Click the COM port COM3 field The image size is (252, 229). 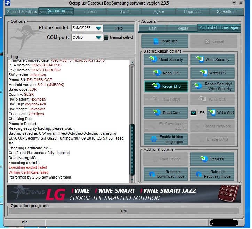tap(87, 38)
